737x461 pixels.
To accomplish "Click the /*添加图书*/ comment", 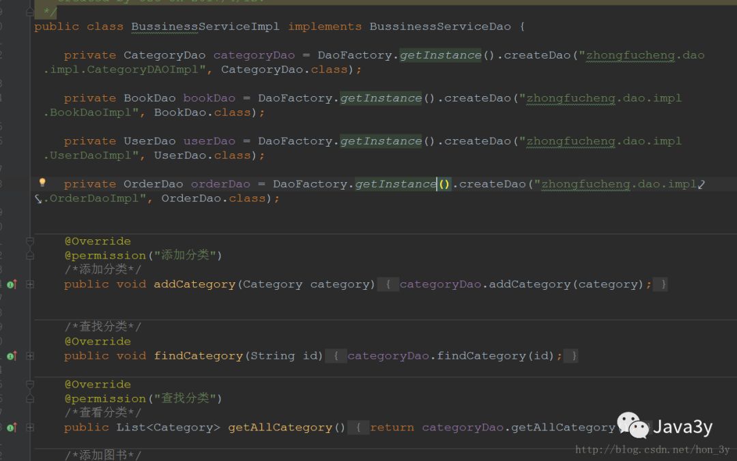I will click(x=103, y=455).
